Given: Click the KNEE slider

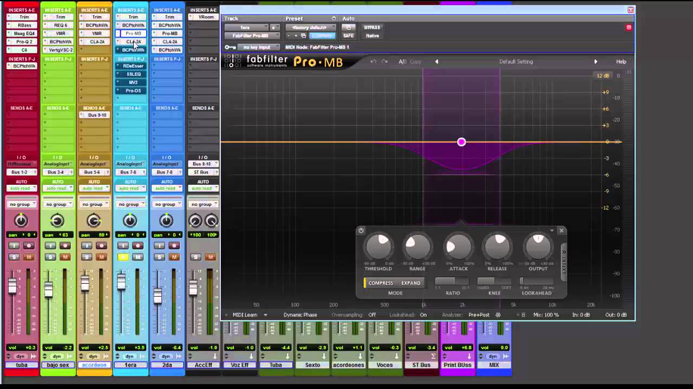Looking at the screenshot, I should pyautogui.click(x=494, y=281).
